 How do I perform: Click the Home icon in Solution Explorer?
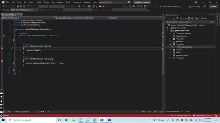[174, 18]
